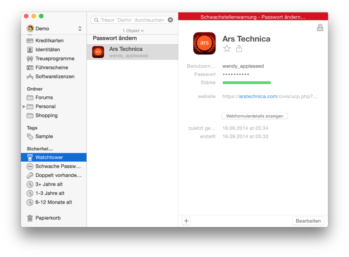The height and width of the screenshot is (257, 349).
Task: Click the Ordner section header
Action: tap(35, 89)
